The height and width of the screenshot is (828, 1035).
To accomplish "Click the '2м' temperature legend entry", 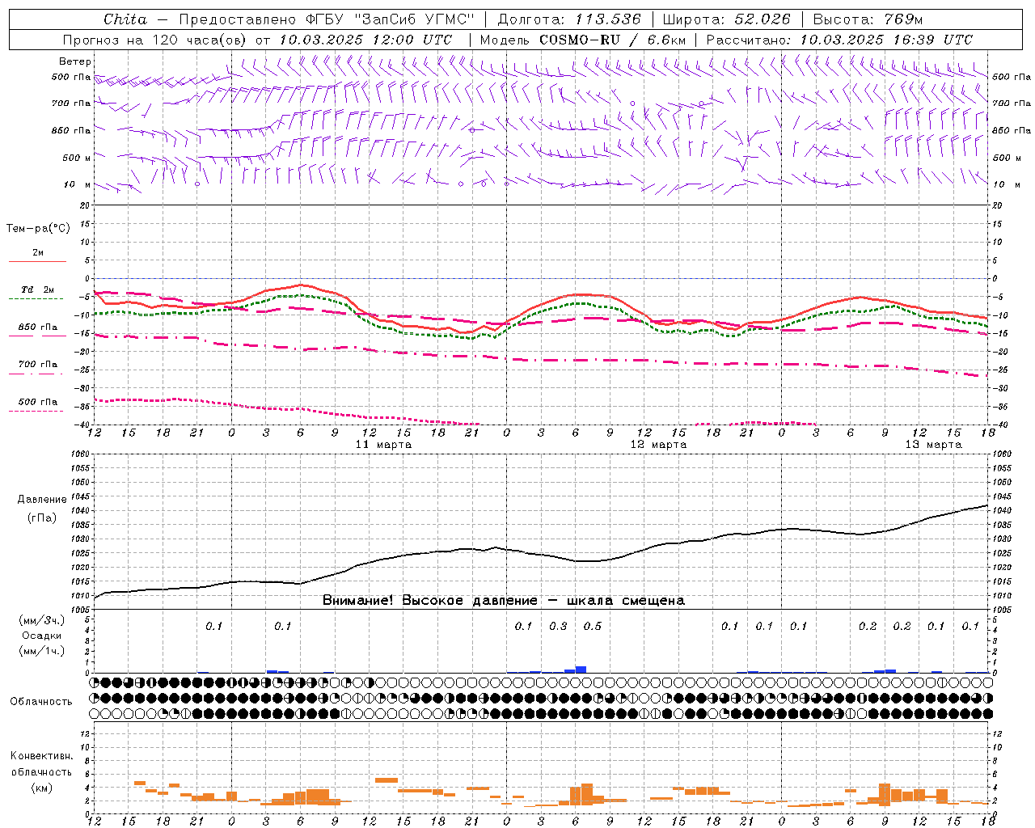I will [38, 253].
